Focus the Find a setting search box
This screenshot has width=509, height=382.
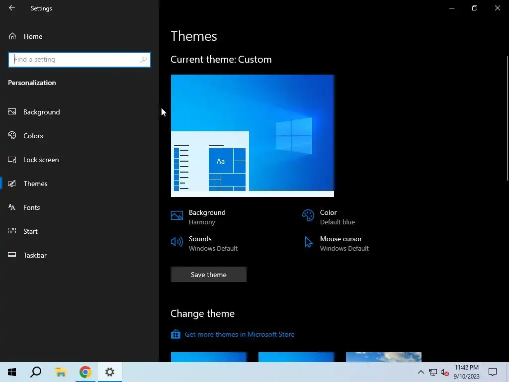coord(80,60)
